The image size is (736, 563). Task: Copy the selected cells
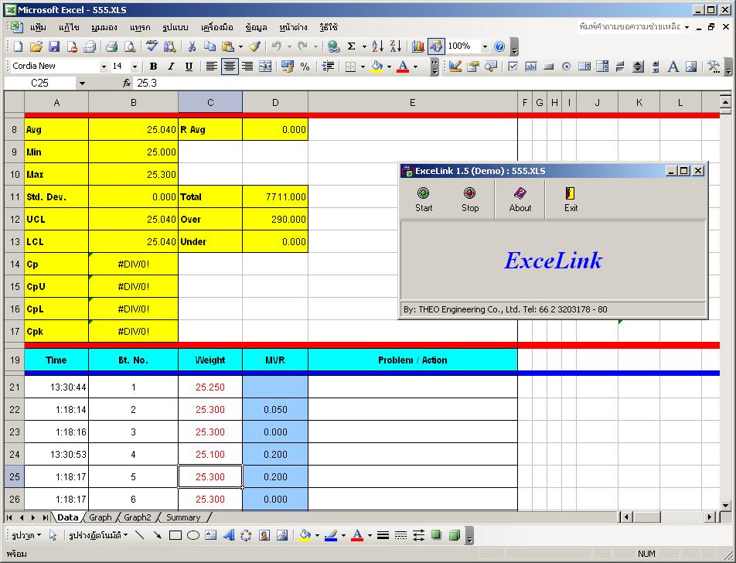[x=210, y=46]
